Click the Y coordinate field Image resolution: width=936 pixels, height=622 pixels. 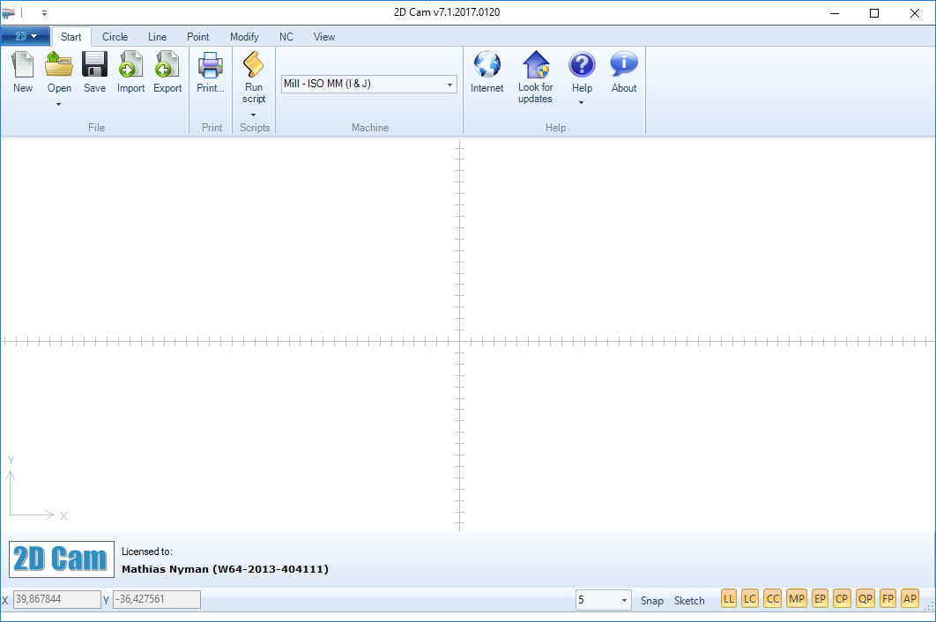[156, 599]
